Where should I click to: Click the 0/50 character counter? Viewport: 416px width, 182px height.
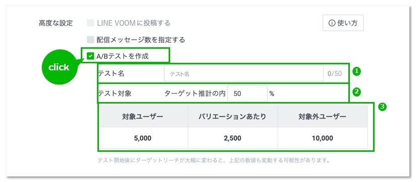point(335,74)
